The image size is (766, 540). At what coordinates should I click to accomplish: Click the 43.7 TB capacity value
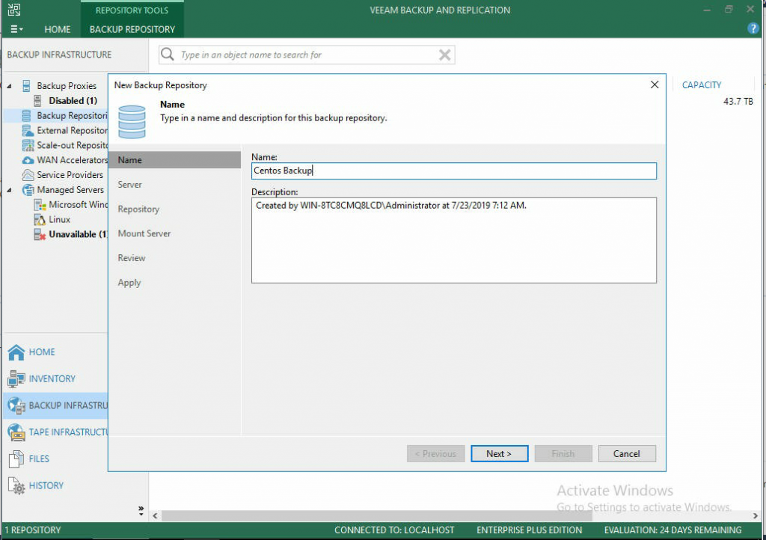(738, 102)
